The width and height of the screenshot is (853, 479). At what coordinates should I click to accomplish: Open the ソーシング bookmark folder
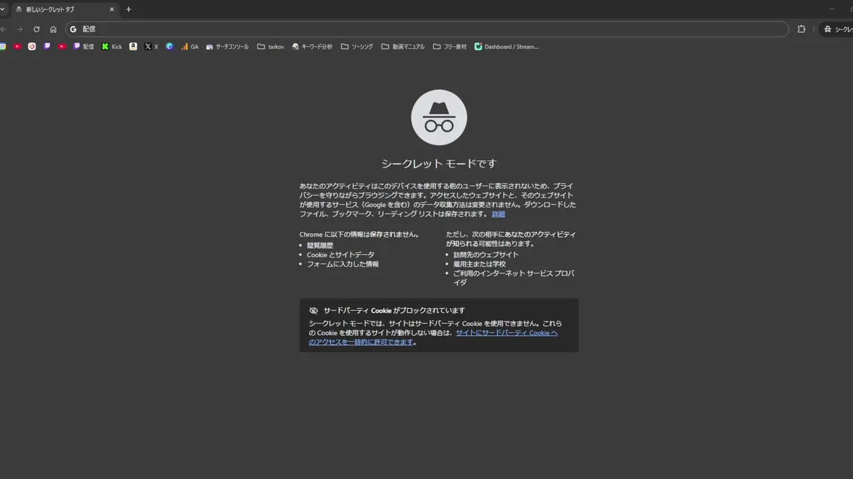(357, 47)
